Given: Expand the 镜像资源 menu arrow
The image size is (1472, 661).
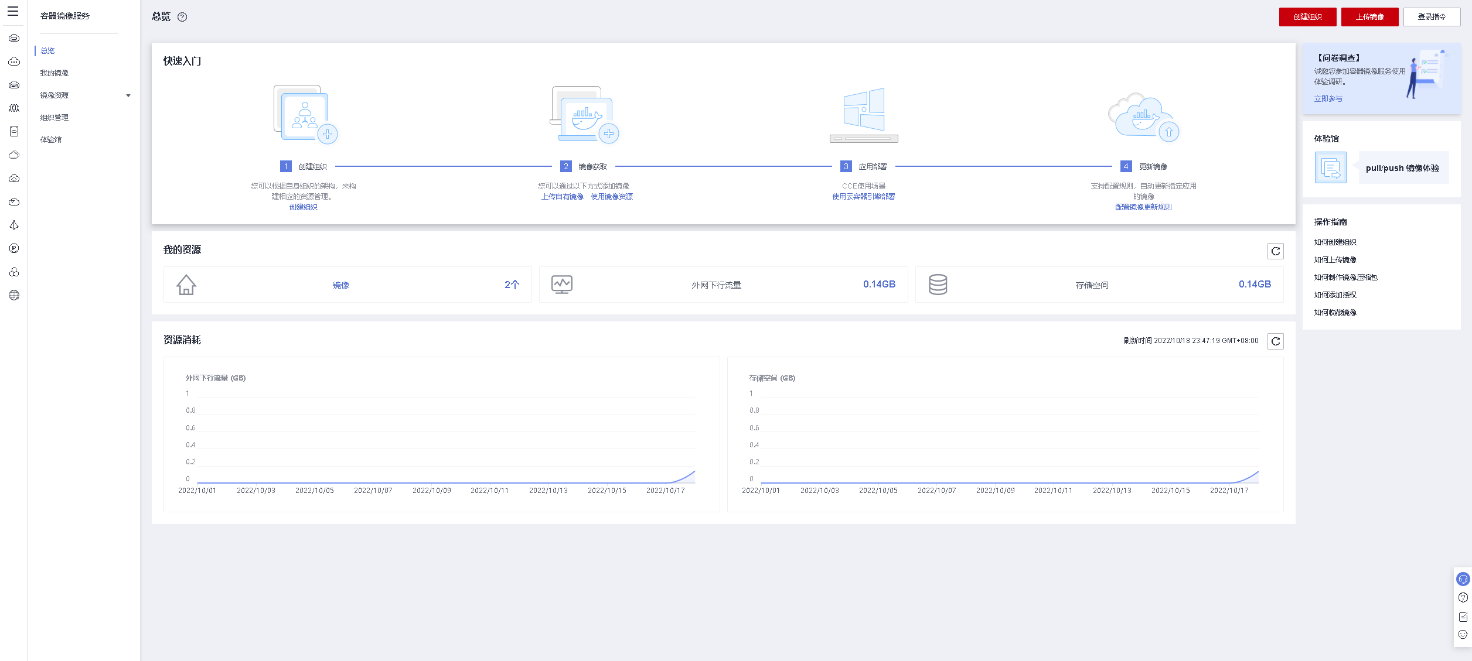Looking at the screenshot, I should 128,95.
